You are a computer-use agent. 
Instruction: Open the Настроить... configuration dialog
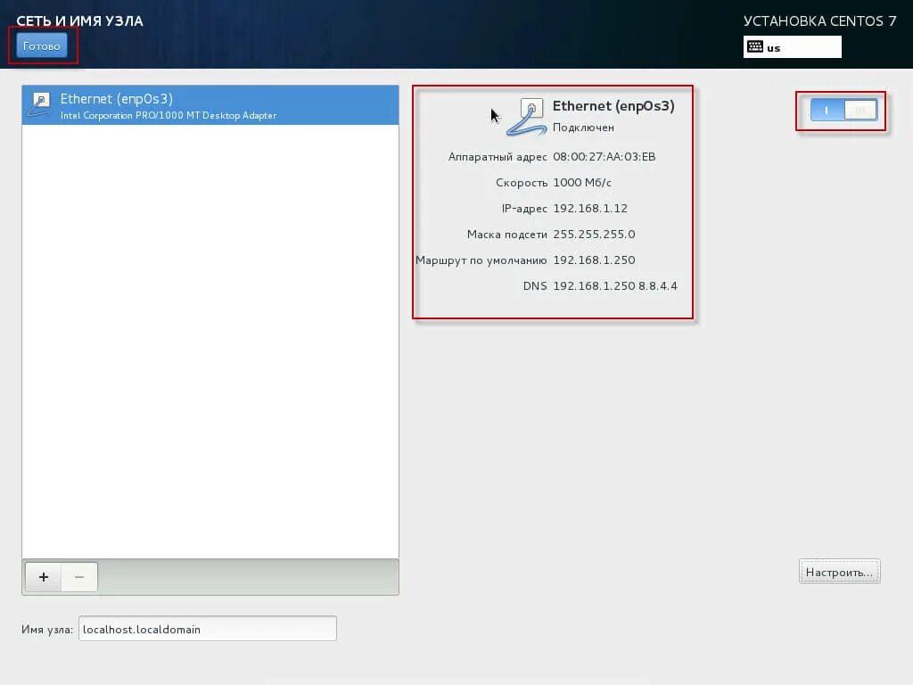coord(839,572)
